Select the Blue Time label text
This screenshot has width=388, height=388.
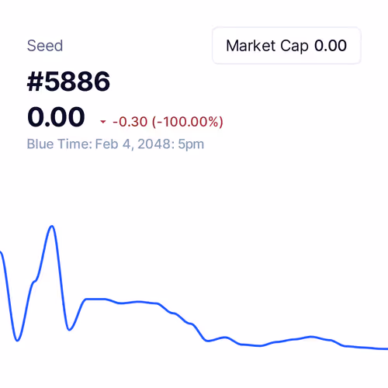pyautogui.click(x=60, y=144)
